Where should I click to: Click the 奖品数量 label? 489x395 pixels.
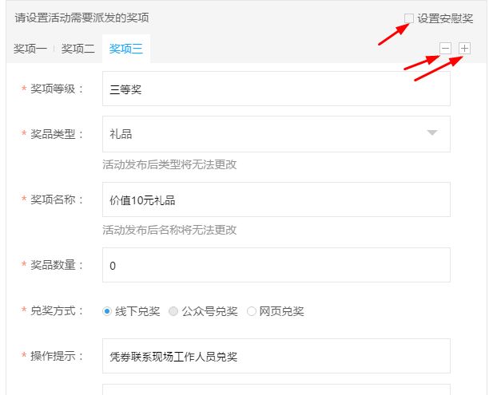(57, 265)
